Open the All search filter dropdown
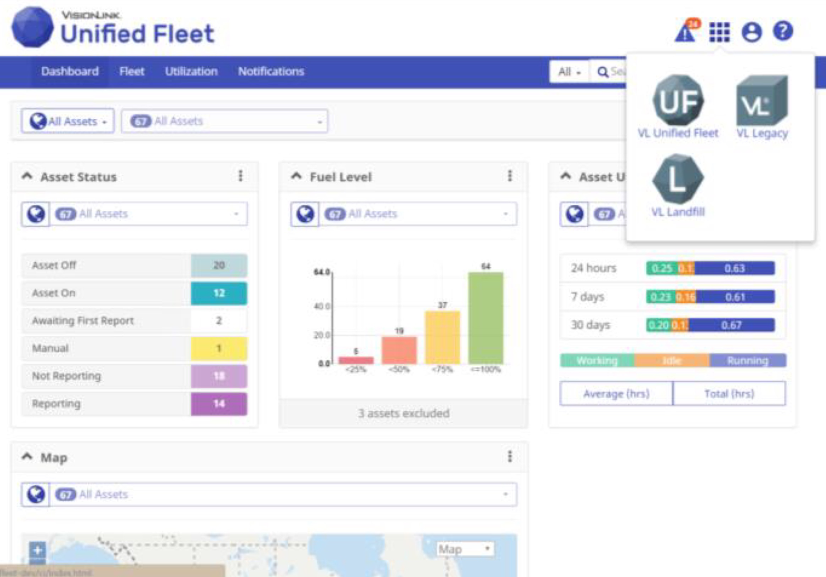 click(570, 72)
